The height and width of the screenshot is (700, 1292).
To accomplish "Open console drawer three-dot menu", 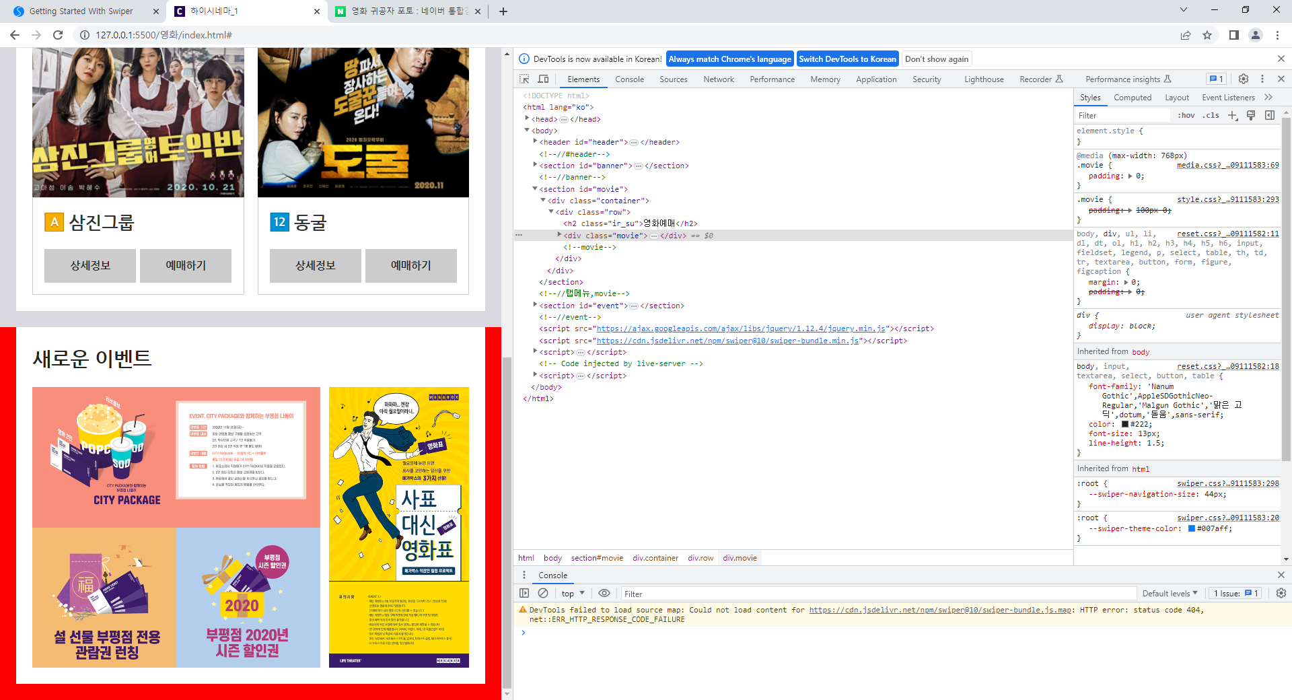I will pos(524,575).
